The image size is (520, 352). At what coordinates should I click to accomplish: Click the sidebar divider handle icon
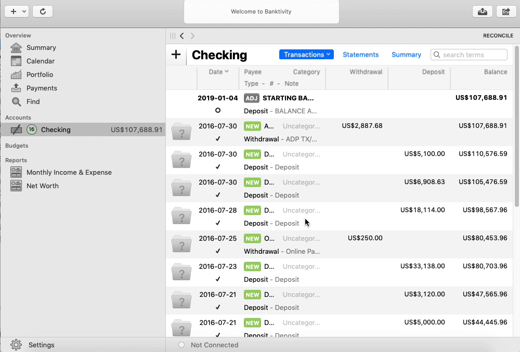pos(173,36)
